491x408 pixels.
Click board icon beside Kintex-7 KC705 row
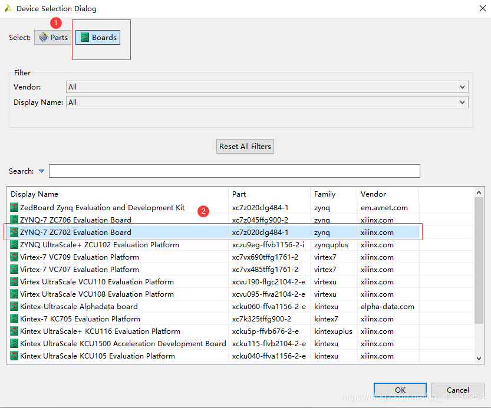(14, 319)
